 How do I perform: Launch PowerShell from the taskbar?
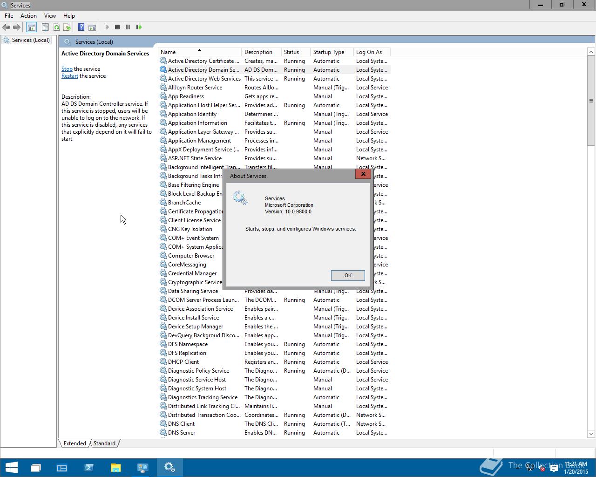89,467
